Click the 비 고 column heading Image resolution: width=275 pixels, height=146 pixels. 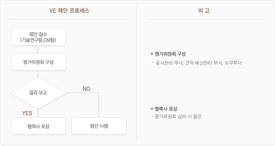pos(204,10)
